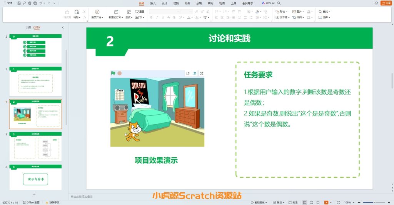Open WPS AI assistant

[x=268, y=3]
